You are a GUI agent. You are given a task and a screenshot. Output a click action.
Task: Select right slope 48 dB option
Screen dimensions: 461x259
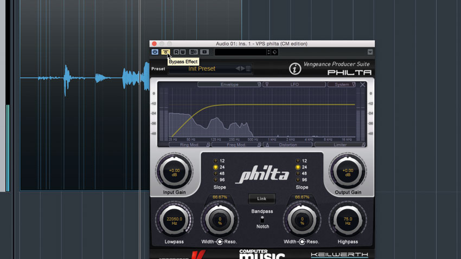[x=298, y=173]
